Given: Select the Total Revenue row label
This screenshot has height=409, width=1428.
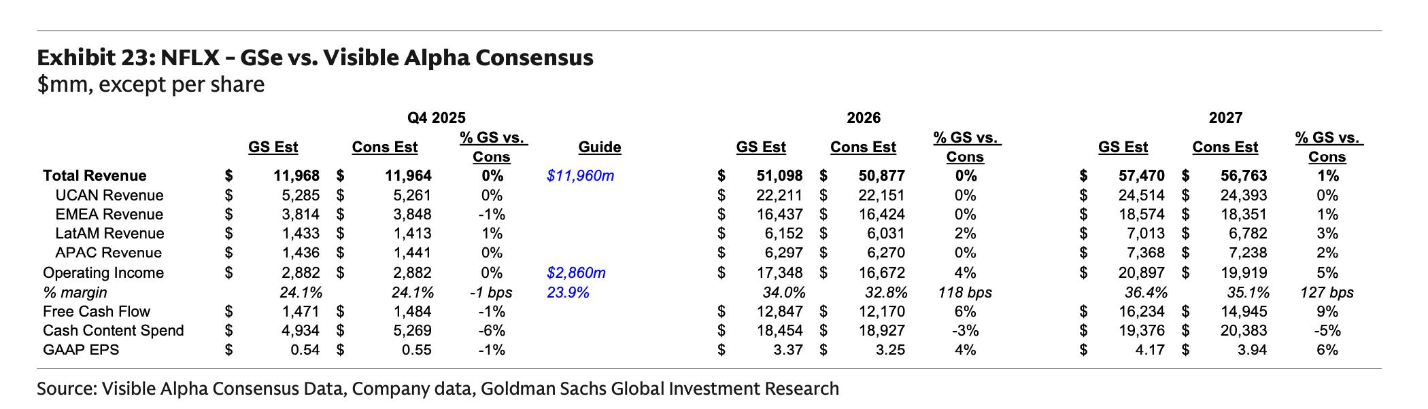Looking at the screenshot, I should pyautogui.click(x=95, y=176).
